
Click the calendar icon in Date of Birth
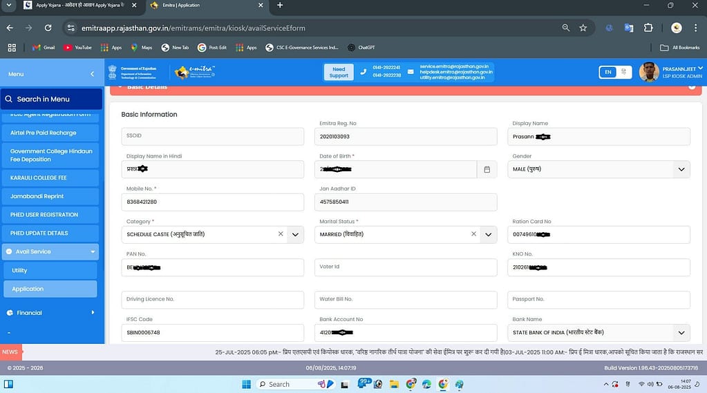click(x=487, y=169)
